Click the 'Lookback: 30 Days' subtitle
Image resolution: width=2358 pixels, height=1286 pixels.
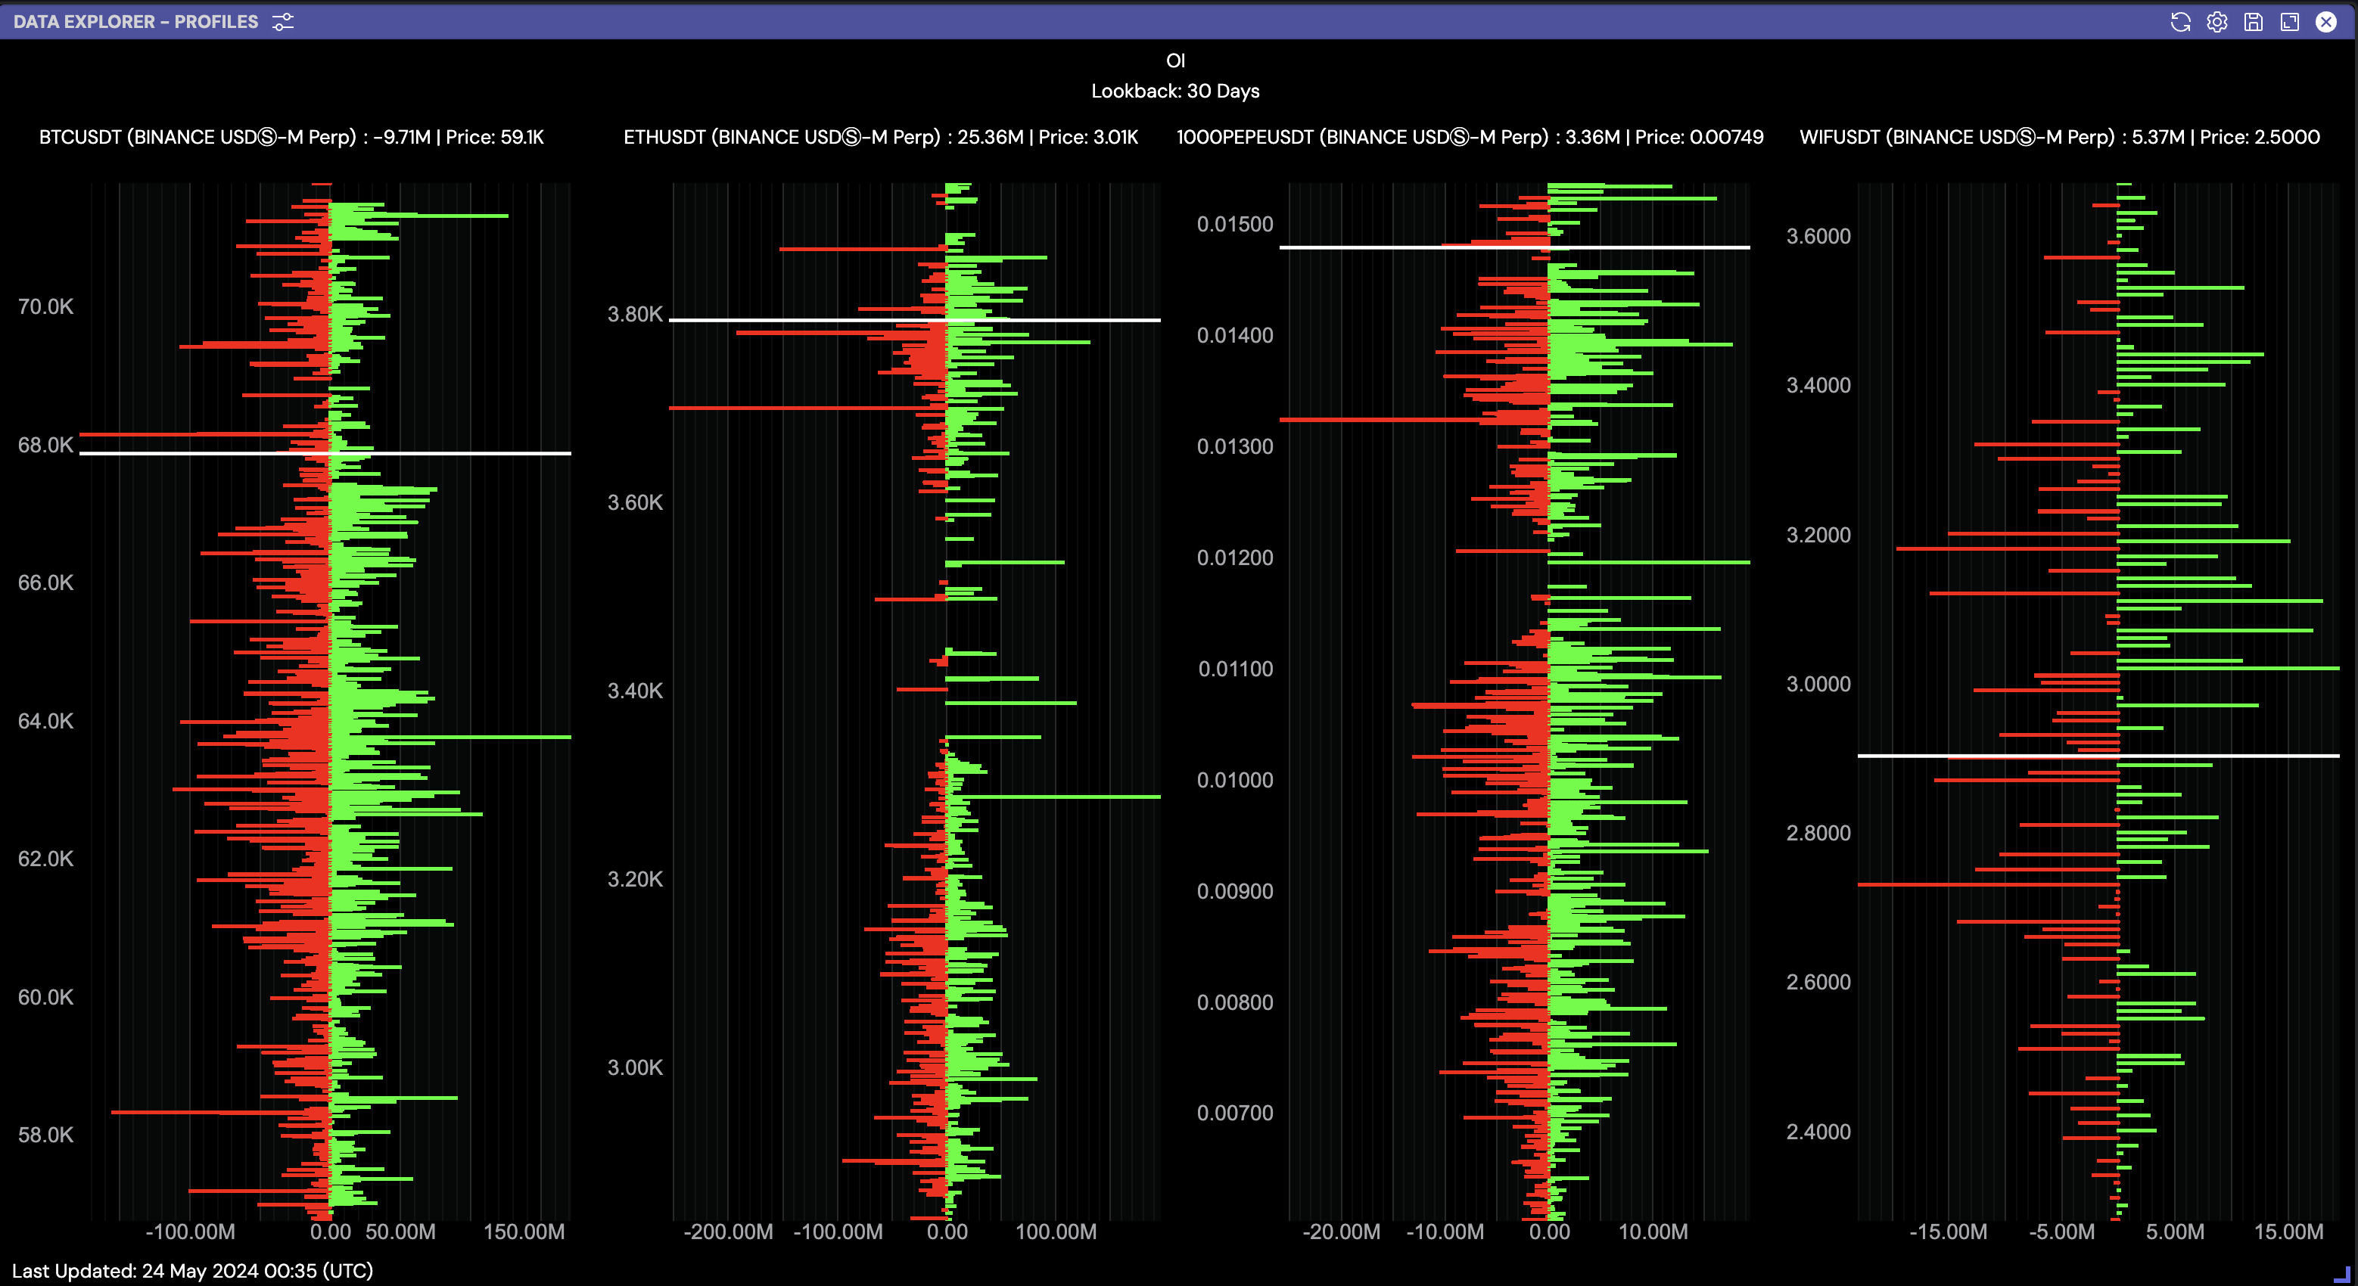point(1175,92)
